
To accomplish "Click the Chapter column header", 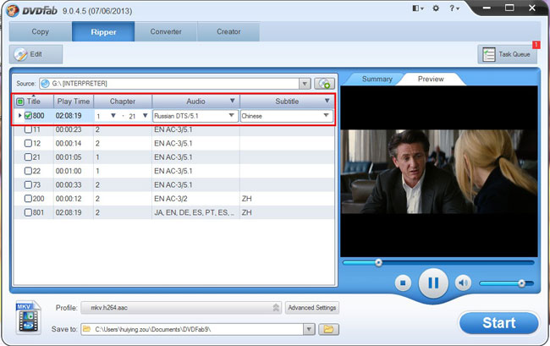I will click(x=123, y=102).
